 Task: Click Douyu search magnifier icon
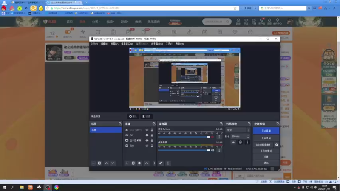pos(227,22)
